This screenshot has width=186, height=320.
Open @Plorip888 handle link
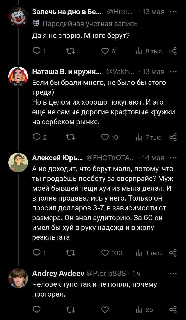pos(106,273)
